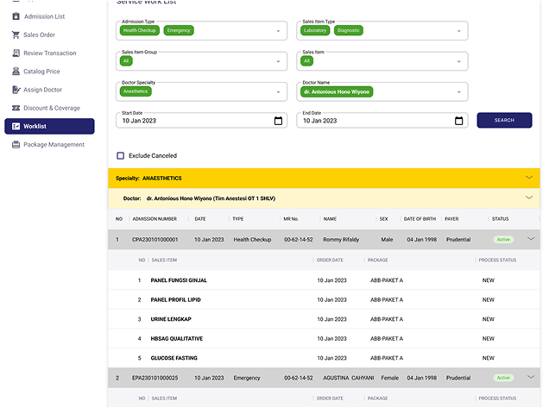Click the Admission List sidebar icon
This screenshot has height=408, width=549.
pos(16,16)
